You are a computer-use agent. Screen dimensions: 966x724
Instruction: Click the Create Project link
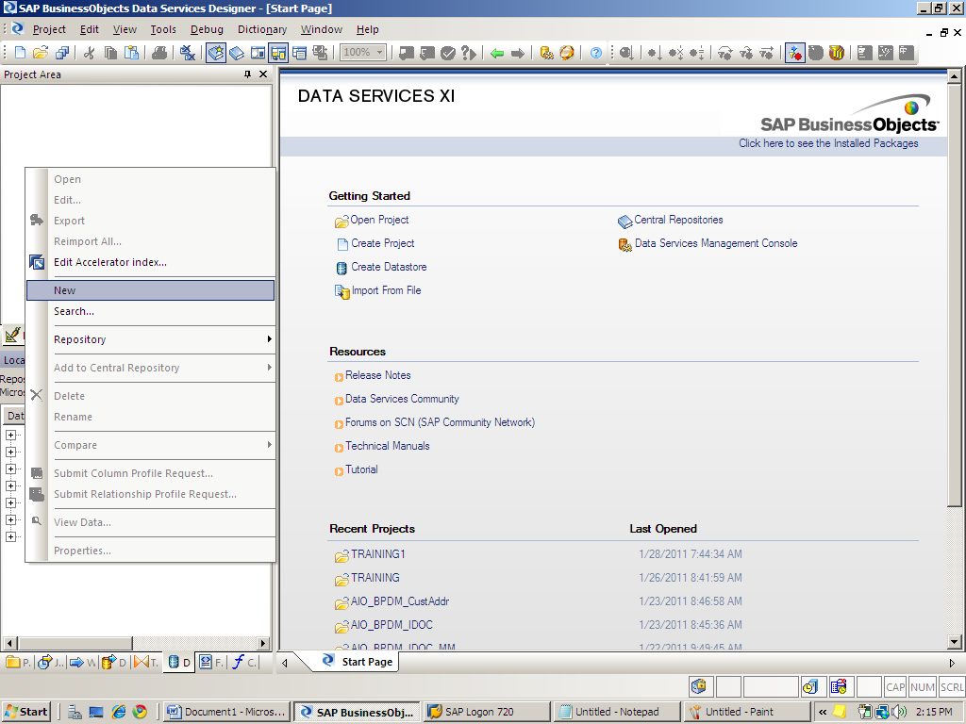tap(383, 243)
